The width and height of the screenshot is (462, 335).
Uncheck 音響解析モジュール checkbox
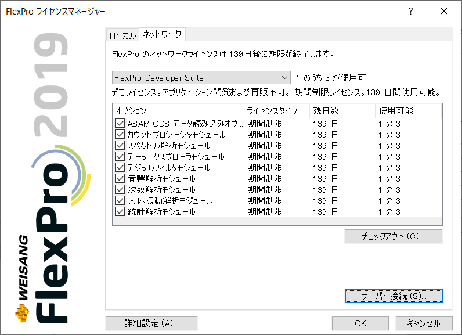pos(120,179)
